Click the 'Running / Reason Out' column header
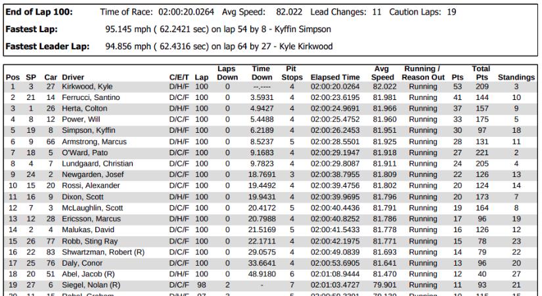The height and width of the screenshot is (296, 542). (423, 73)
